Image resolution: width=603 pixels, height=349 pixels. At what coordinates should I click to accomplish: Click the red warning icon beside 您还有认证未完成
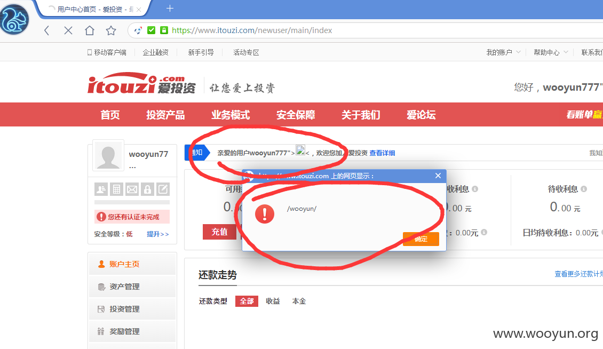coord(101,217)
